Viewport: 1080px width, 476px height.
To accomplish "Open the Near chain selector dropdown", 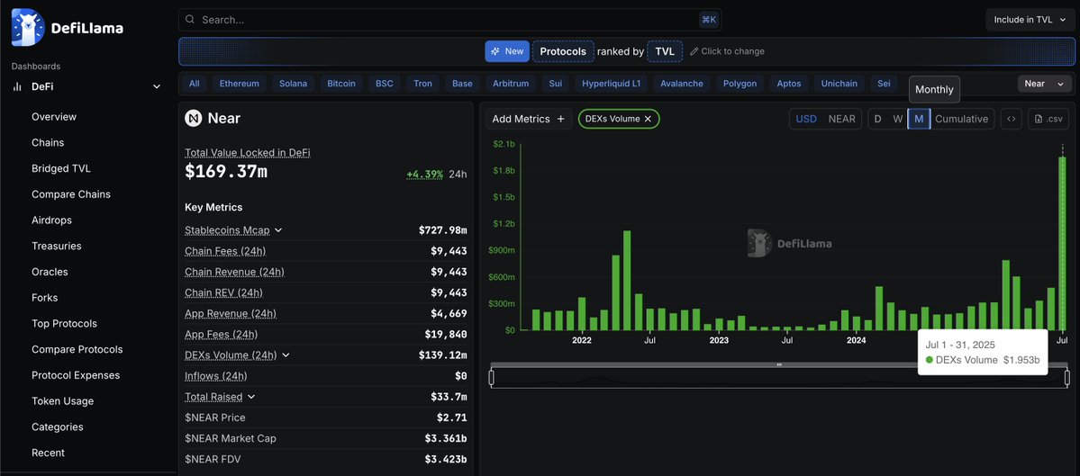I will (x=1044, y=84).
